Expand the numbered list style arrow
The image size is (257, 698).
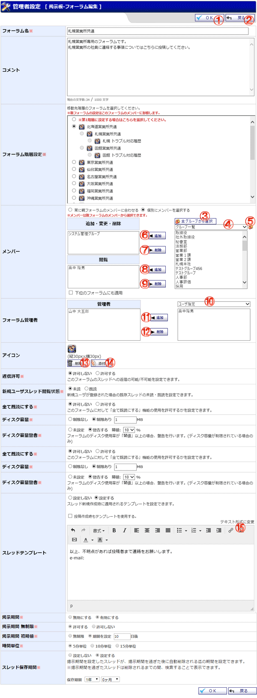pyautogui.click(x=200, y=530)
